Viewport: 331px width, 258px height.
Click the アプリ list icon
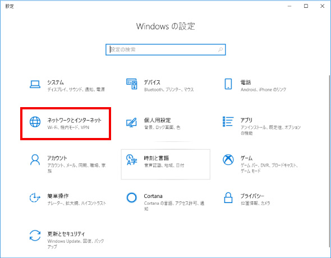click(228, 122)
